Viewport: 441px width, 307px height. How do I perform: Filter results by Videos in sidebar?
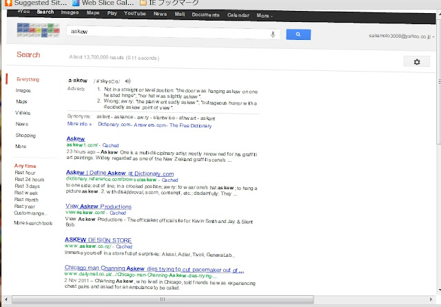23,113
